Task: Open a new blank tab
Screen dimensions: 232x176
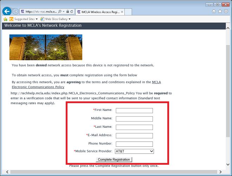Action: point(128,12)
